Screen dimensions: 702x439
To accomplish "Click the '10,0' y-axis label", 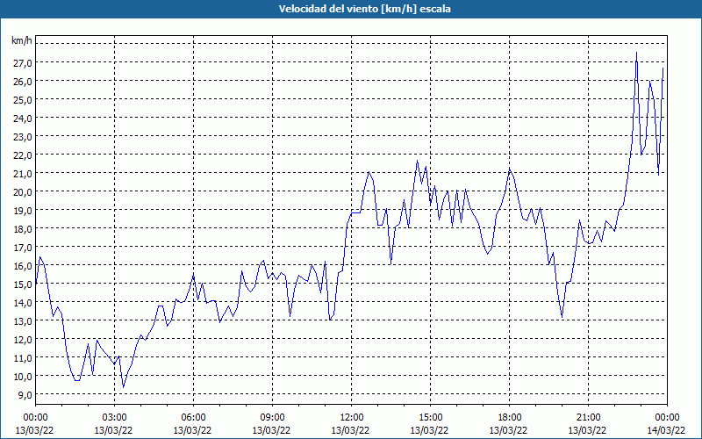I will coord(23,377).
